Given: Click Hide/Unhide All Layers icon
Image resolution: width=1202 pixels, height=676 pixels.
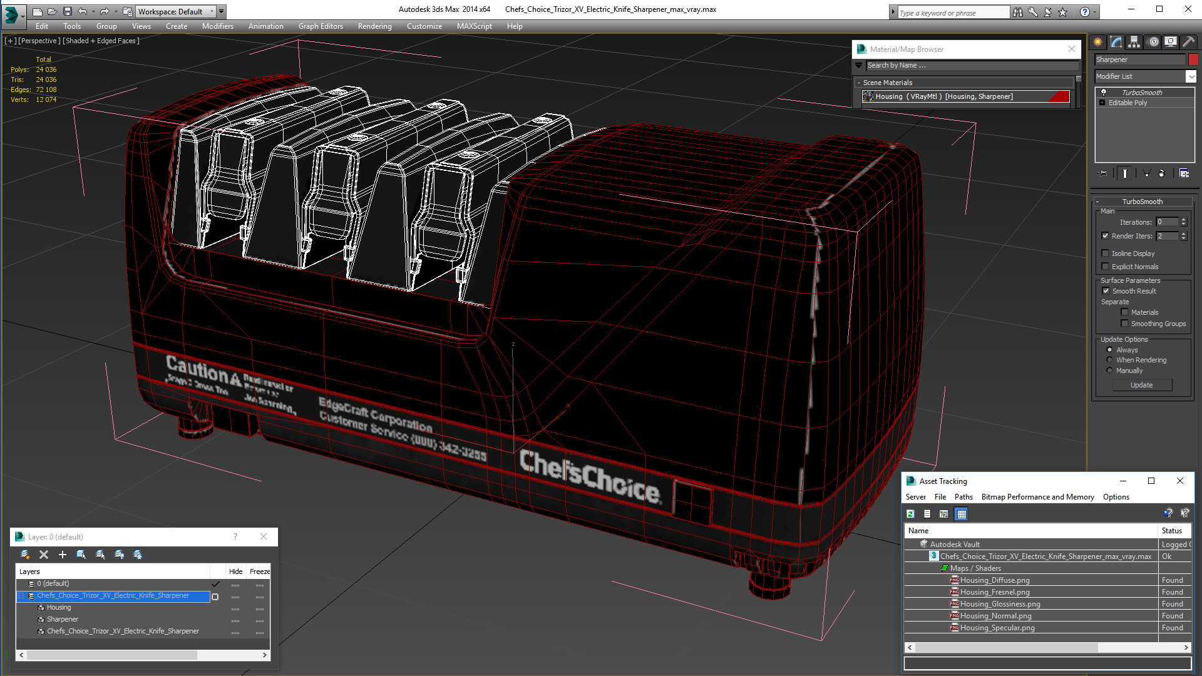Looking at the screenshot, I should click(x=119, y=555).
